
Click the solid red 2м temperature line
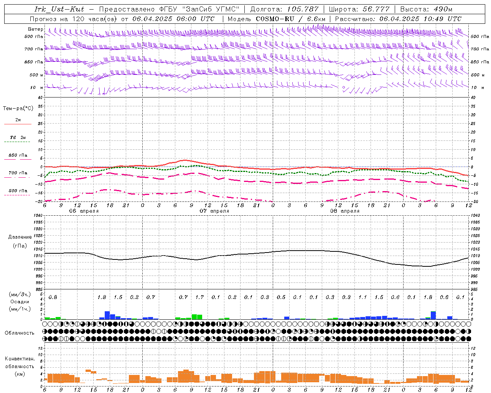click(x=256, y=168)
